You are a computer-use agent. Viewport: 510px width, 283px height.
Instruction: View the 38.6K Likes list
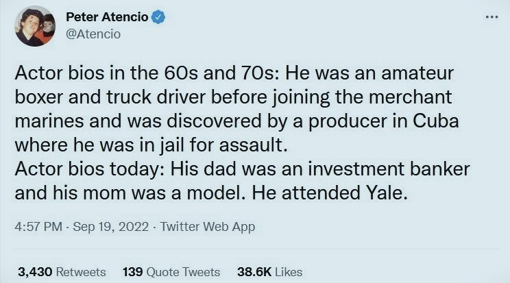pos(269,272)
